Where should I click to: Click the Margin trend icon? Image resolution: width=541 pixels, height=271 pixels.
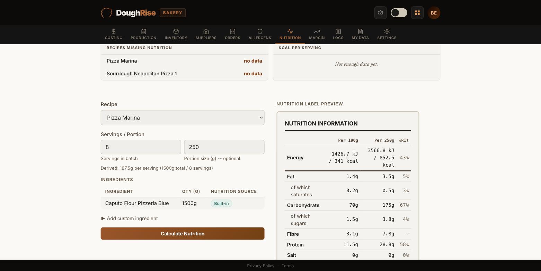[x=317, y=31]
